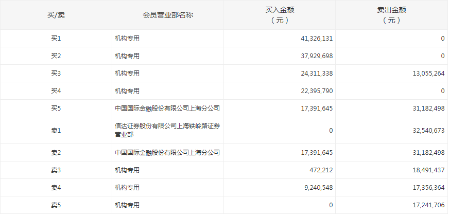Open 中国国际金融 上海分公司 in the 卖2 row
The width and height of the screenshot is (449, 216).
coord(167,153)
